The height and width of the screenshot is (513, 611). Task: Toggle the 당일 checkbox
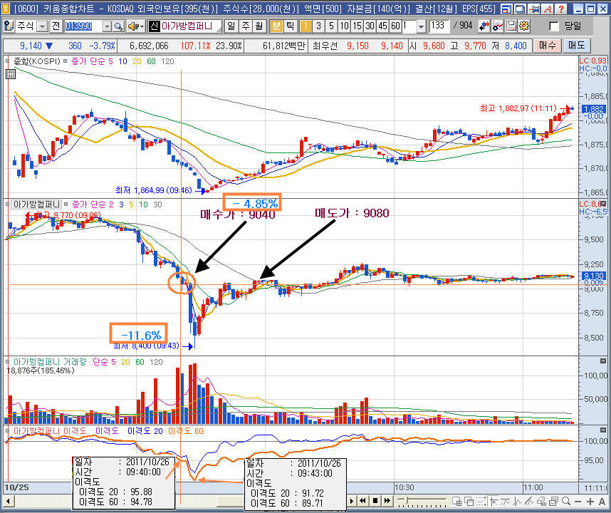click(554, 26)
